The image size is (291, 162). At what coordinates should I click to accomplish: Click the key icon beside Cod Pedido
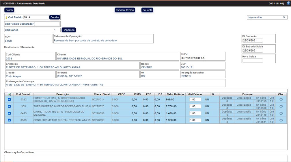pos(6,18)
